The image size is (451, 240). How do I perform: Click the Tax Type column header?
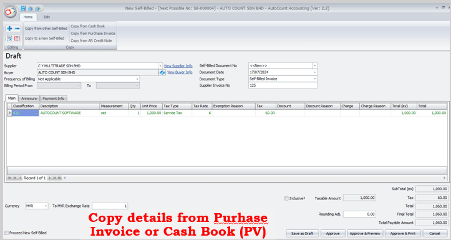(177, 106)
